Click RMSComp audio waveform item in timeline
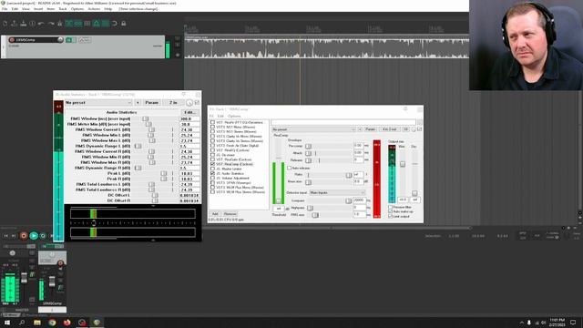 (x=326, y=47)
